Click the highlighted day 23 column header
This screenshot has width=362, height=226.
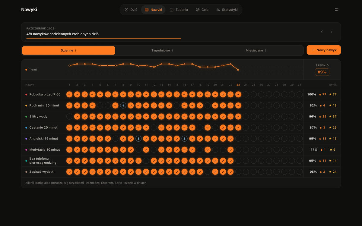[x=238, y=85]
